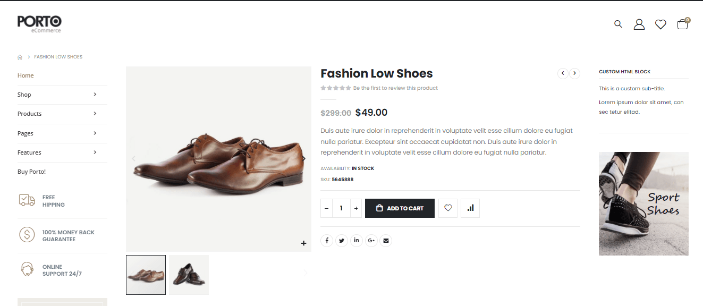Open the shopping cart icon
Viewport: 703px width, 306px height.
point(682,24)
